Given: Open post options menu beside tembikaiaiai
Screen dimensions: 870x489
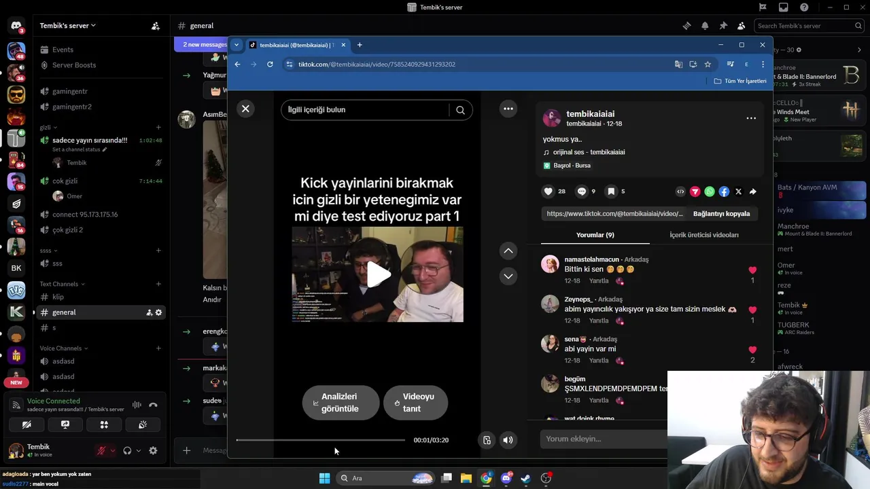Looking at the screenshot, I should tap(751, 118).
